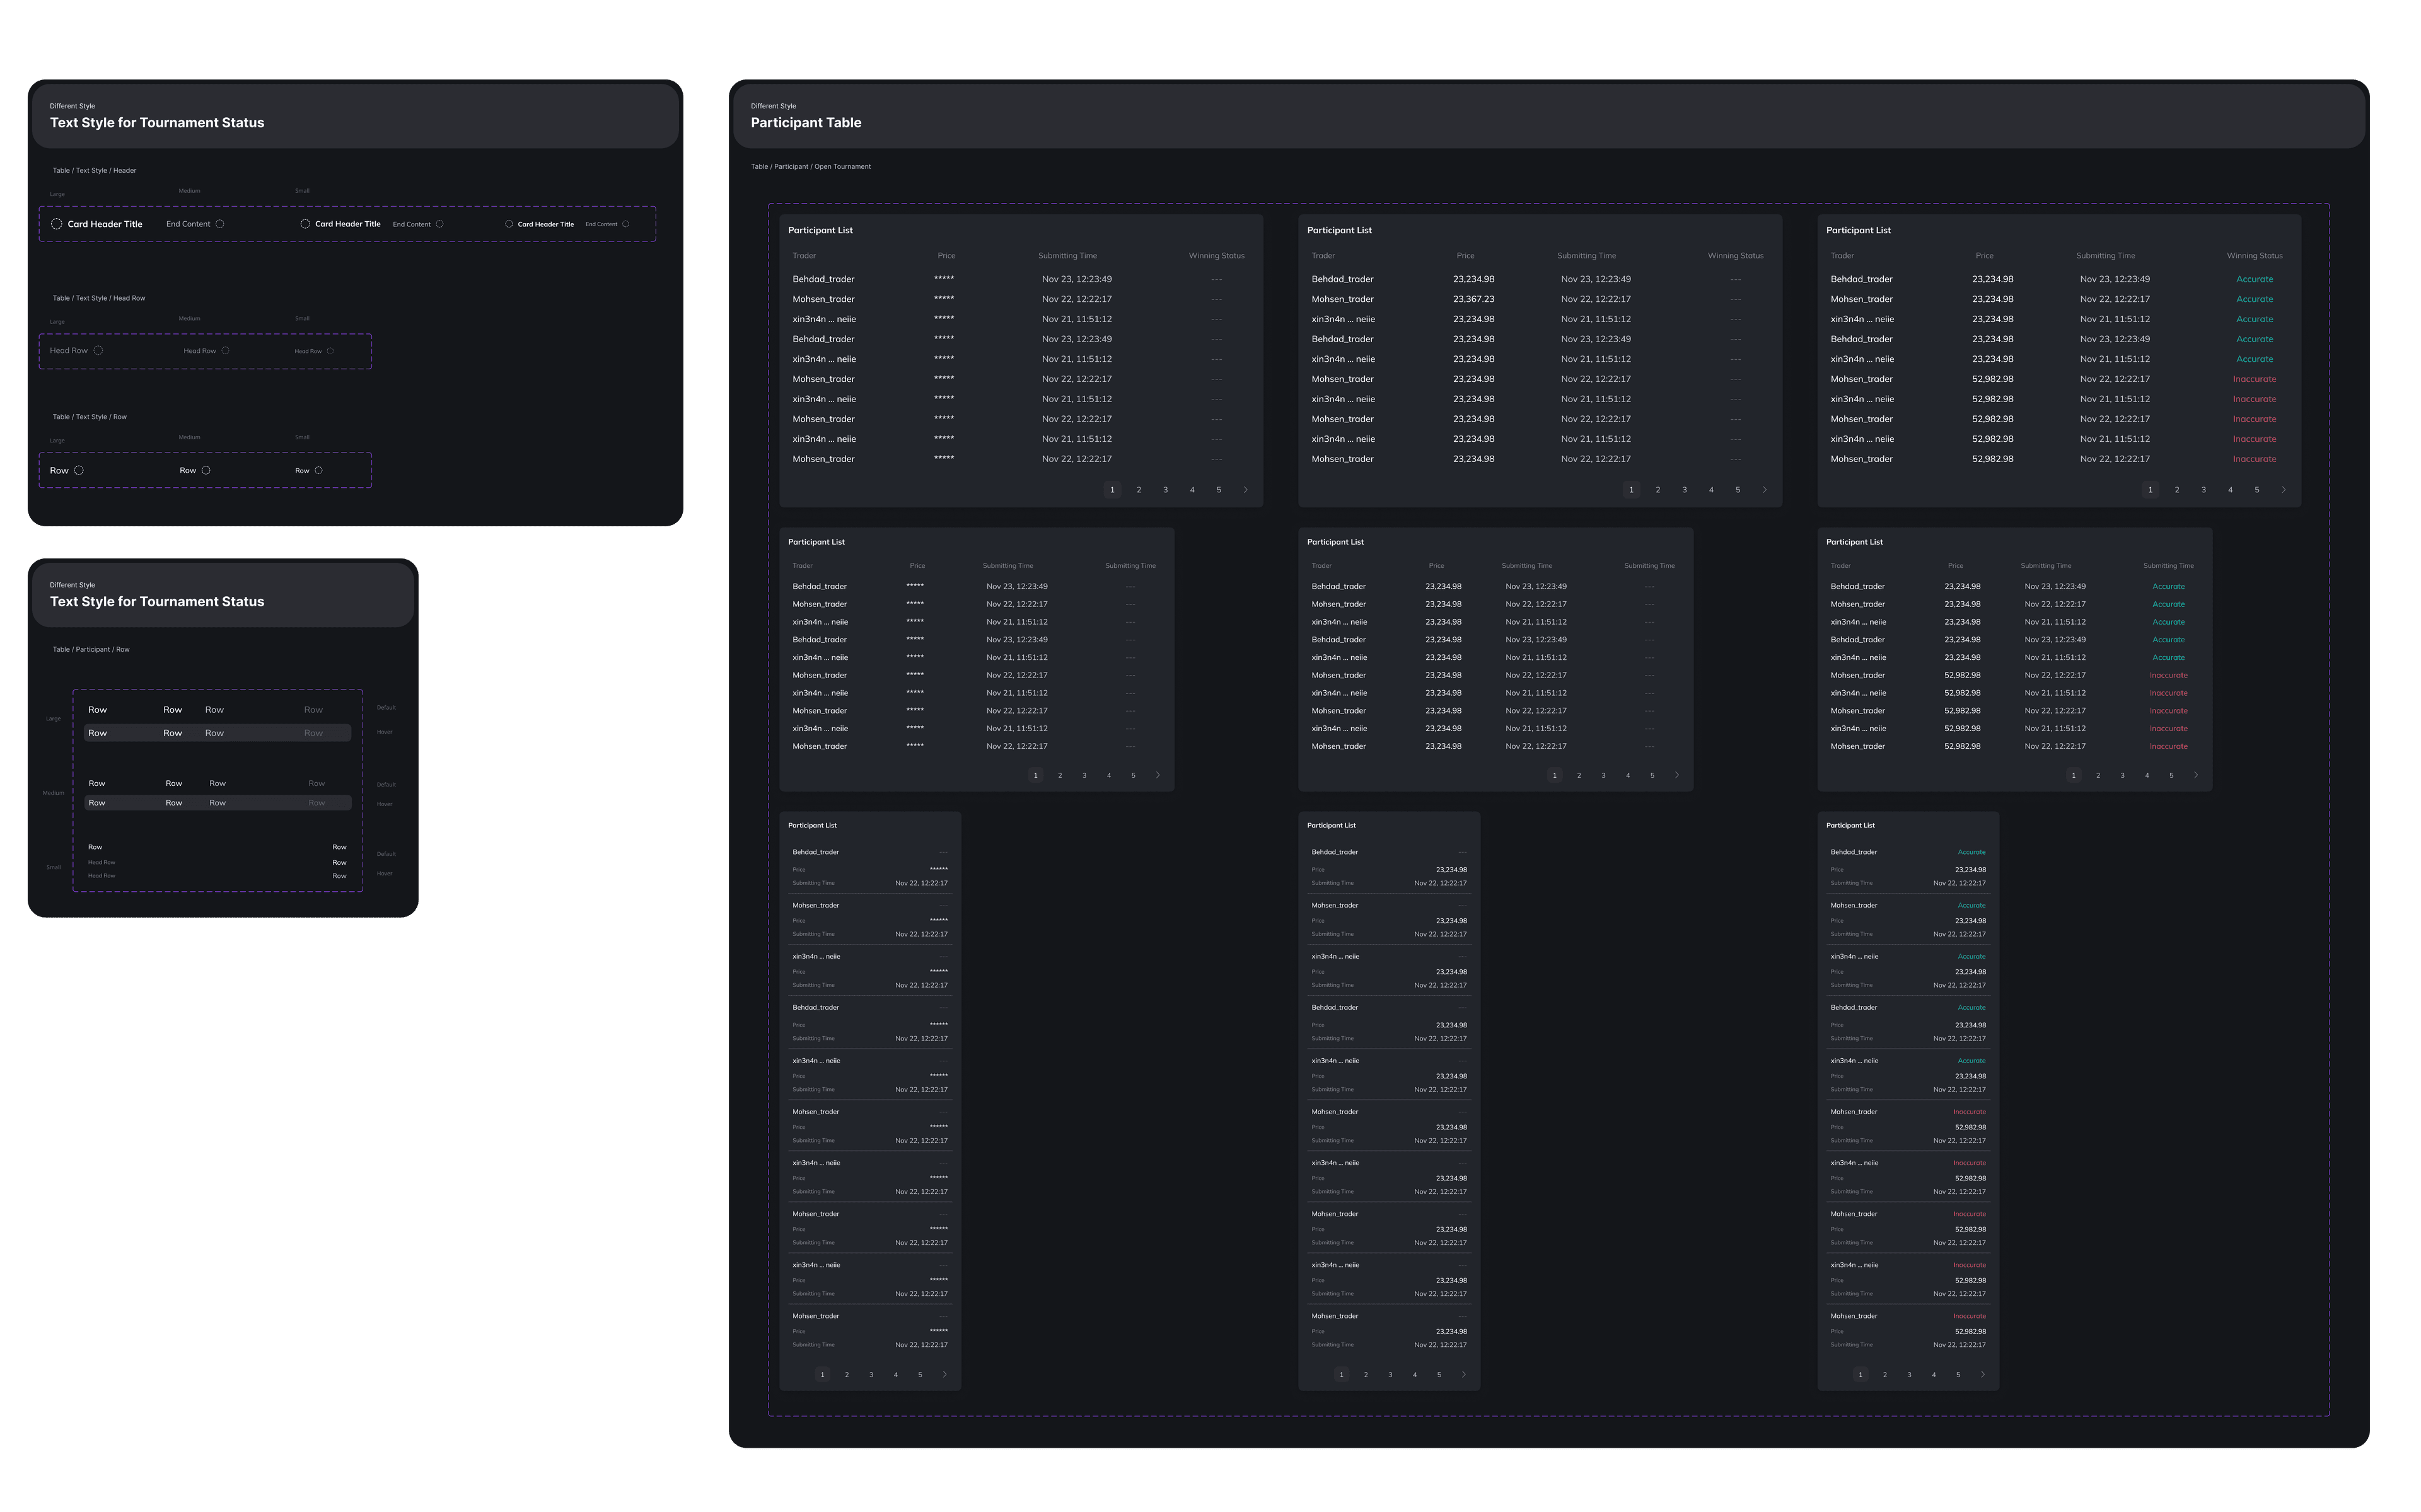2421x1512 pixels.
Task: Select page 1 in widest Accurate/Inaccurate table
Action: coord(2150,490)
